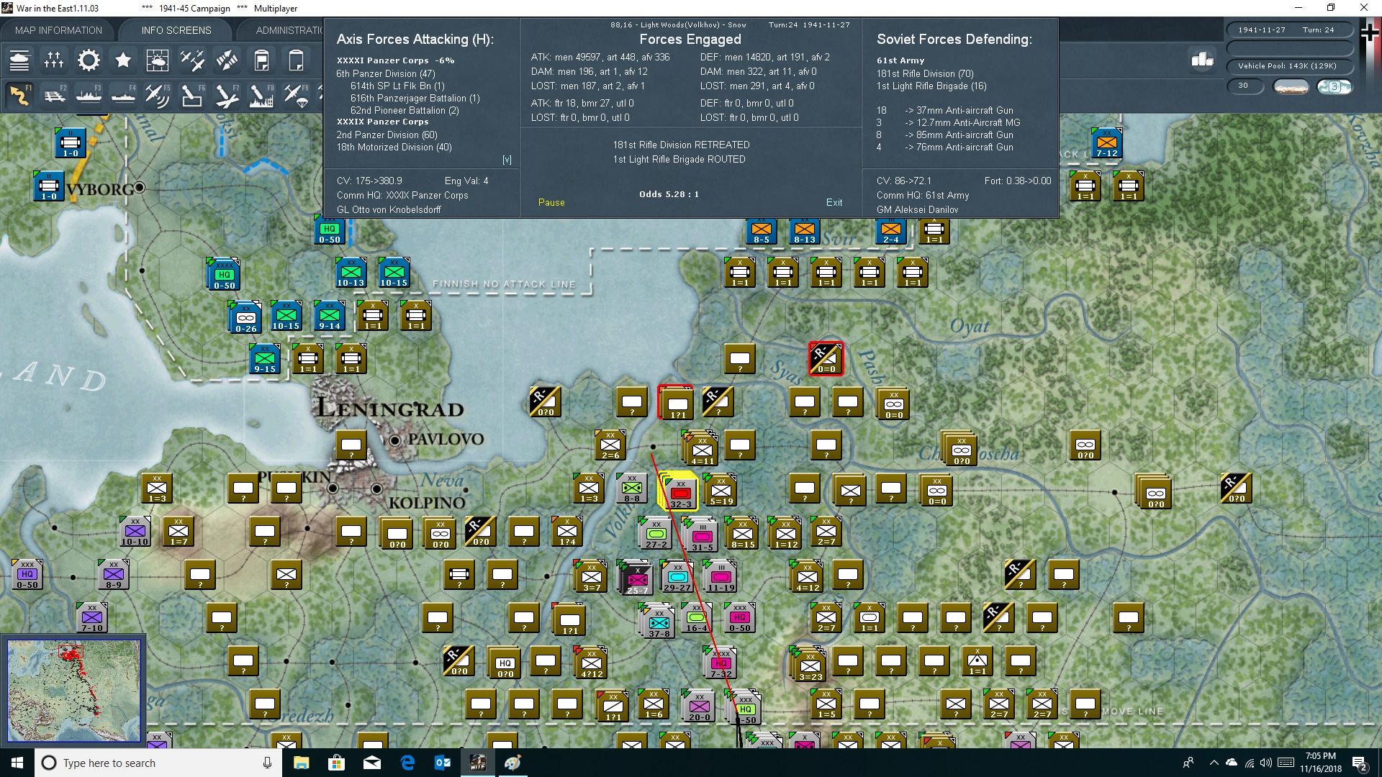The image size is (1382, 777).
Task: Select F3 naval transport mode icon
Action: click(x=89, y=95)
